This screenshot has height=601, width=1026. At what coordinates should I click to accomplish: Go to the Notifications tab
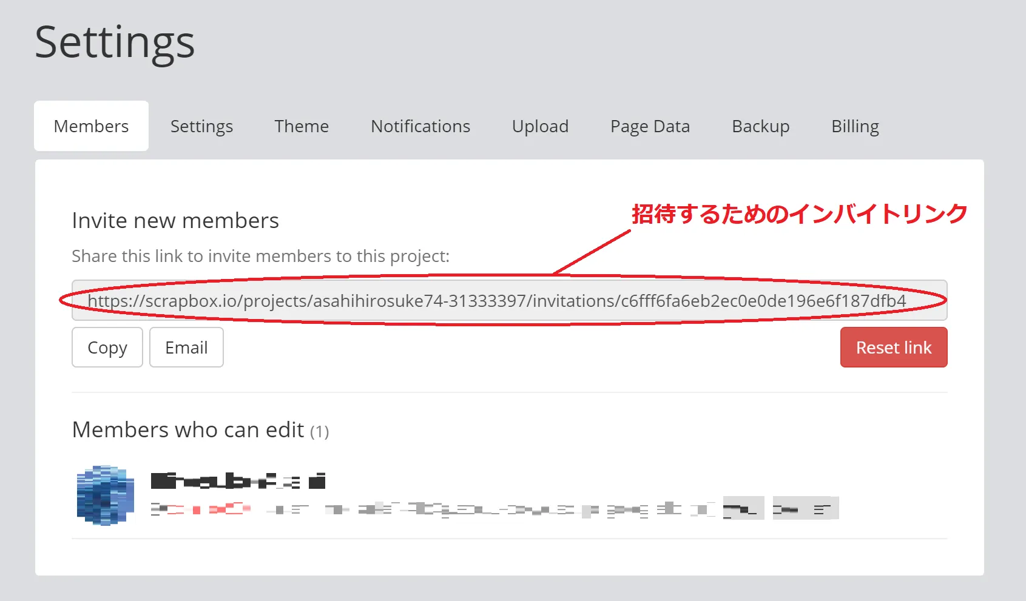[420, 126]
